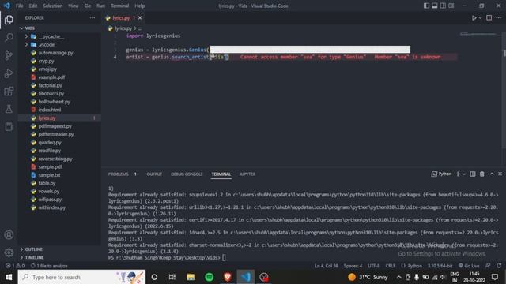Viewport: 506px width, 284px height.
Task: Open the View menu
Action: click(74, 6)
